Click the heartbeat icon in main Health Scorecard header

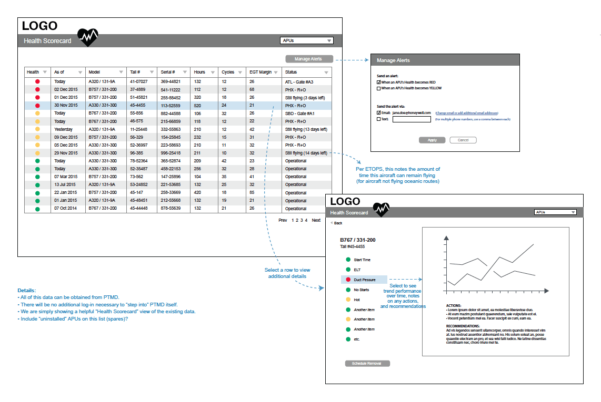[88, 37]
